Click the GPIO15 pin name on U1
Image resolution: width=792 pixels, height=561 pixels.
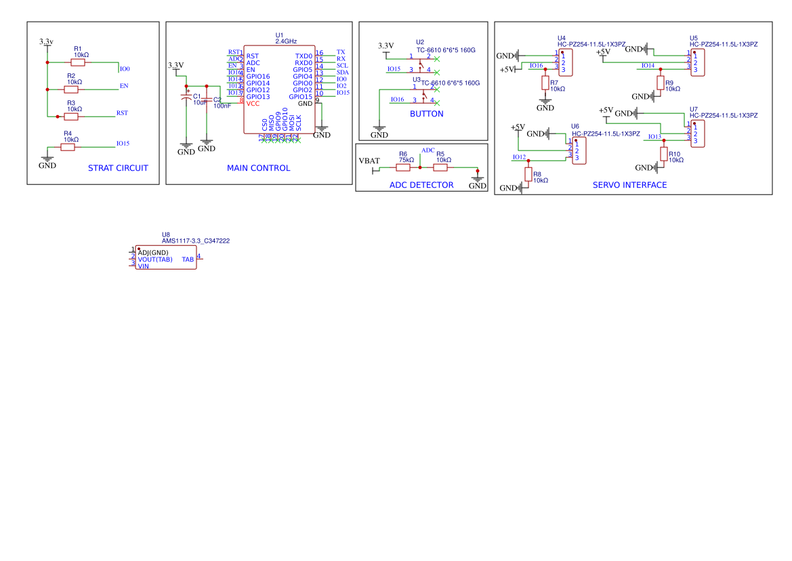click(301, 97)
